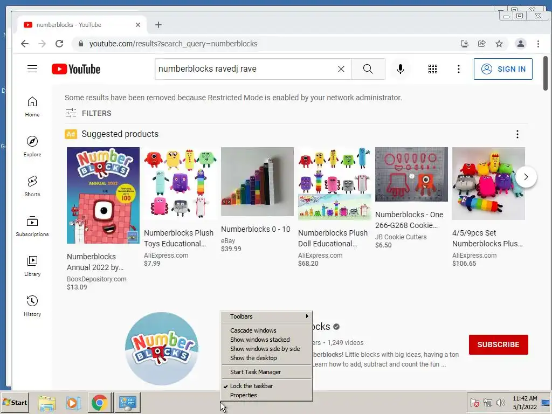Viewport: 552px width, 414px height.
Task: Click the page vertical scrollbar
Action: point(546,73)
